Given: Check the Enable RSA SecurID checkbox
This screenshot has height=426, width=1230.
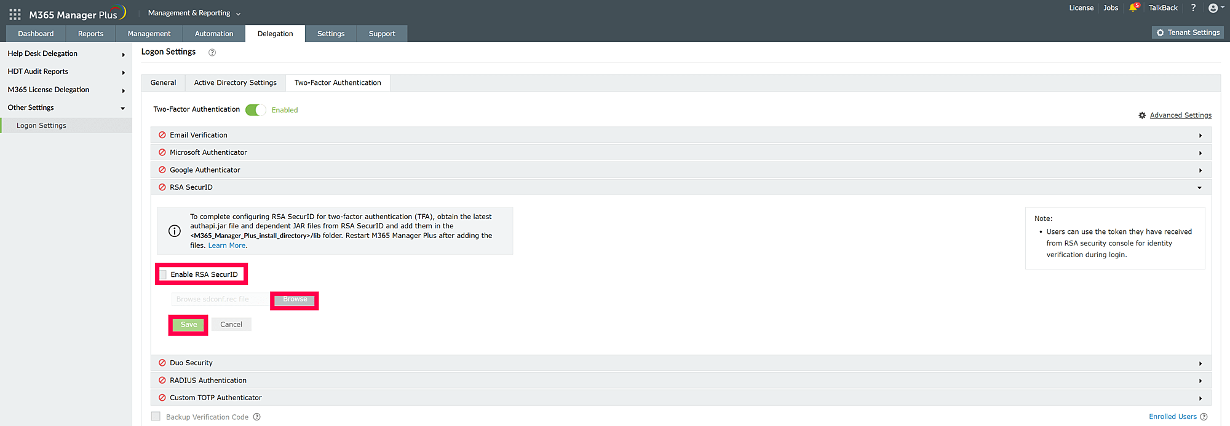Looking at the screenshot, I should point(163,274).
